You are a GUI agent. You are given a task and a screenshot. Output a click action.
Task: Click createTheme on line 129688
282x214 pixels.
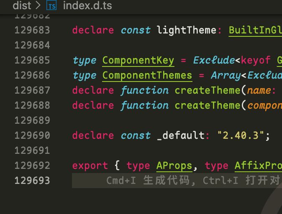tap(208, 105)
